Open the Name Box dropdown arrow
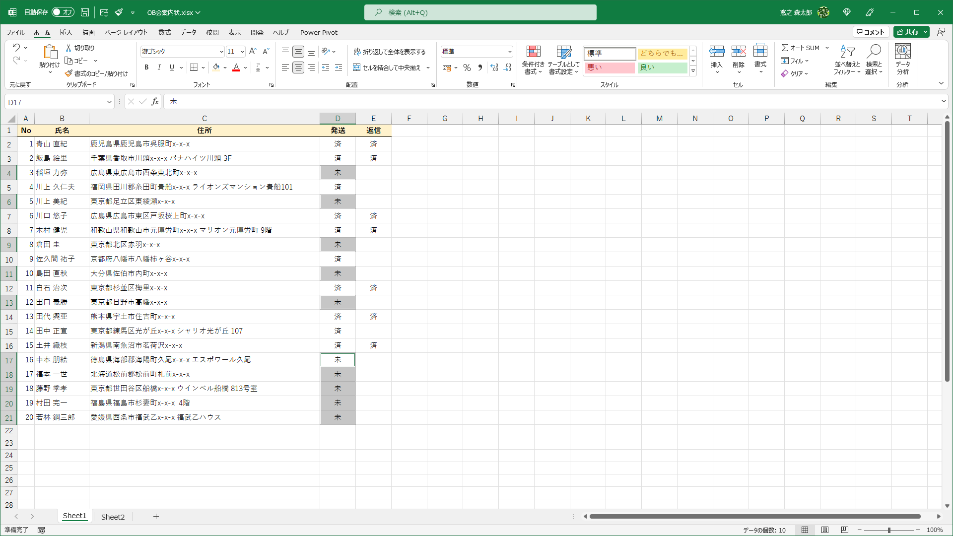Screen dimensions: 953x536 pyautogui.click(x=109, y=102)
